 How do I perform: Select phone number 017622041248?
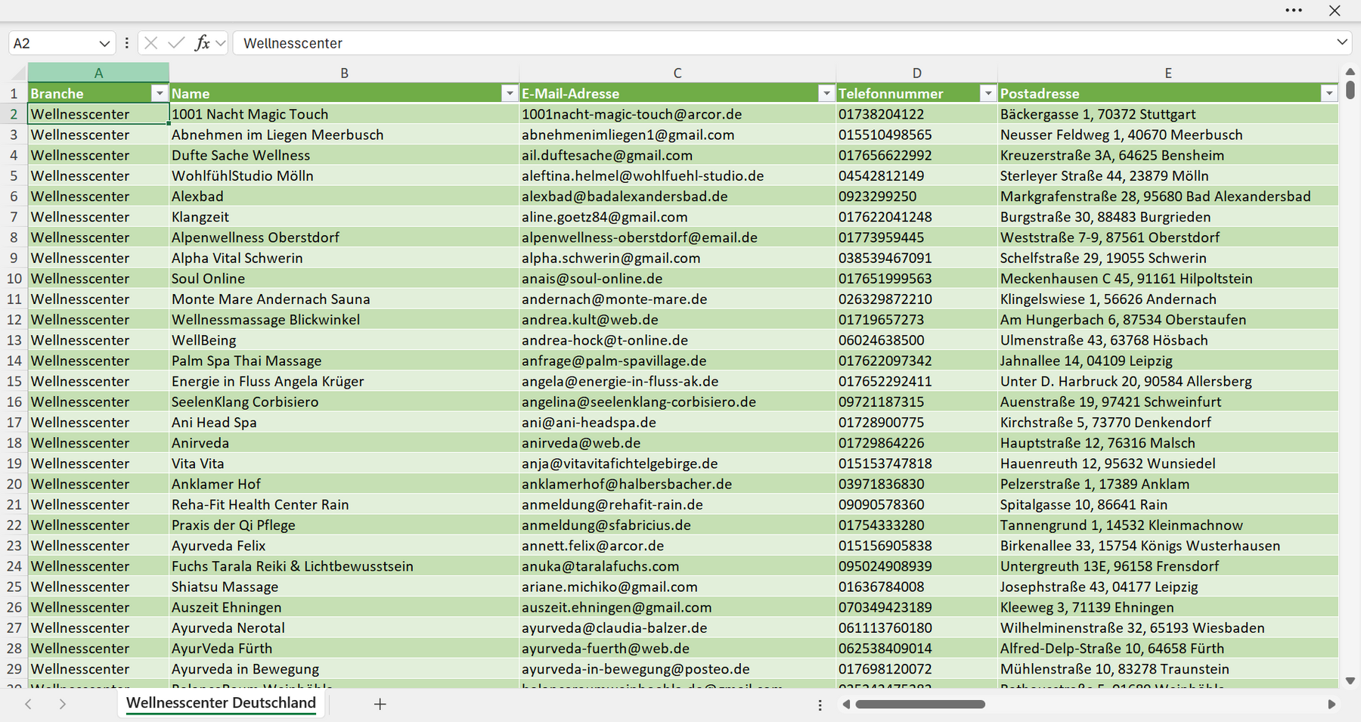[x=916, y=216]
